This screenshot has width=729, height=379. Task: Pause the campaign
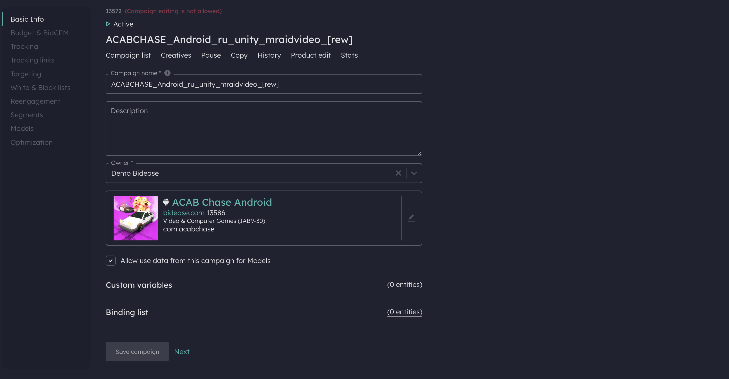211,55
